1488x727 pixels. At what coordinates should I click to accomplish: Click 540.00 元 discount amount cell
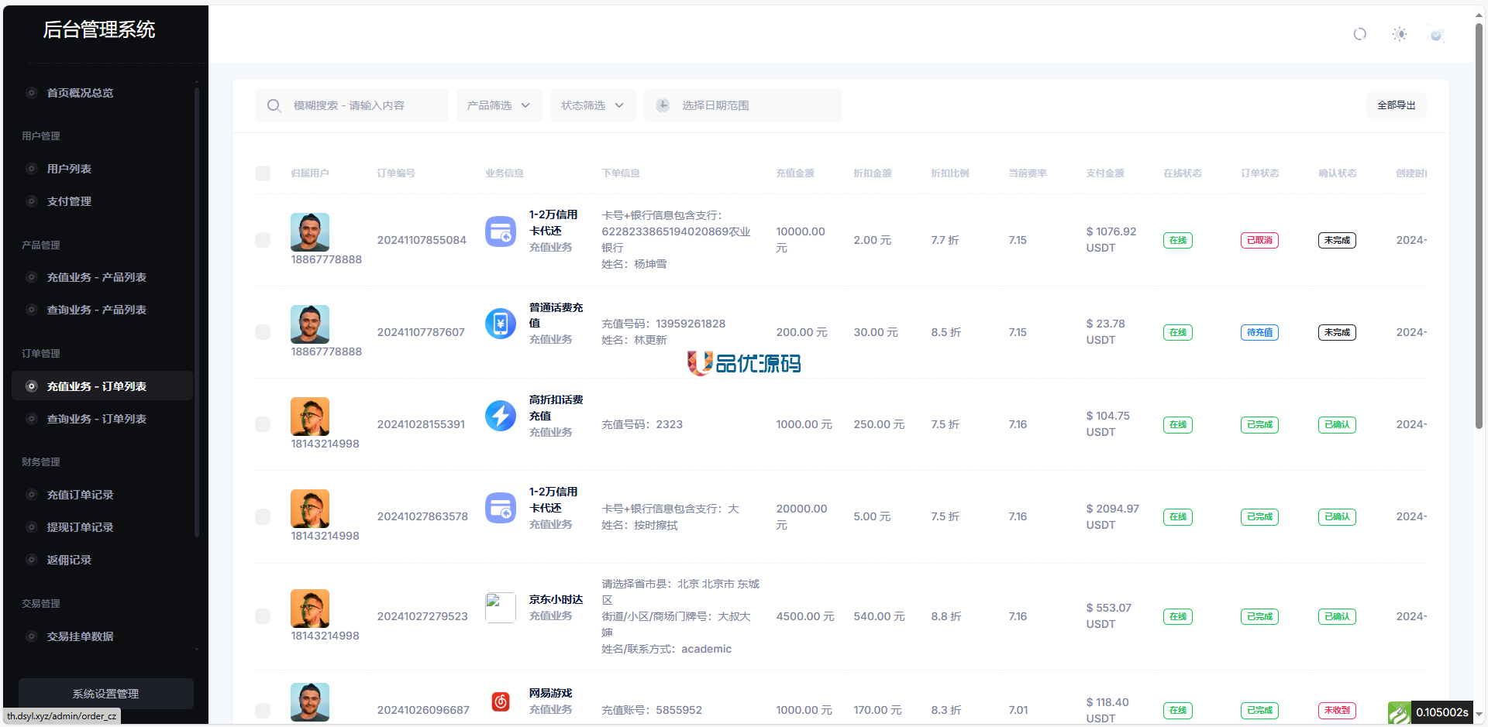click(879, 616)
